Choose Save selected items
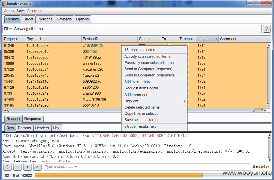The width and height of the screenshot is (274, 180). [x=154, y=120]
